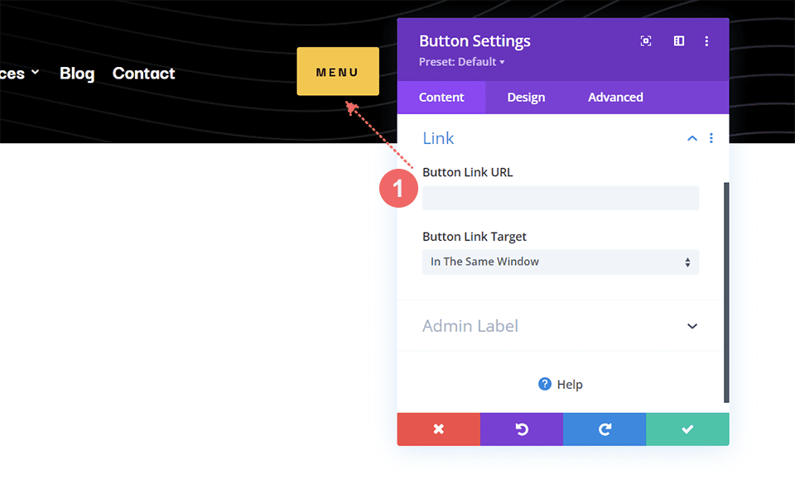This screenshot has width=795, height=489.
Task: Open the three-dot options menu in the header
Action: pos(706,41)
